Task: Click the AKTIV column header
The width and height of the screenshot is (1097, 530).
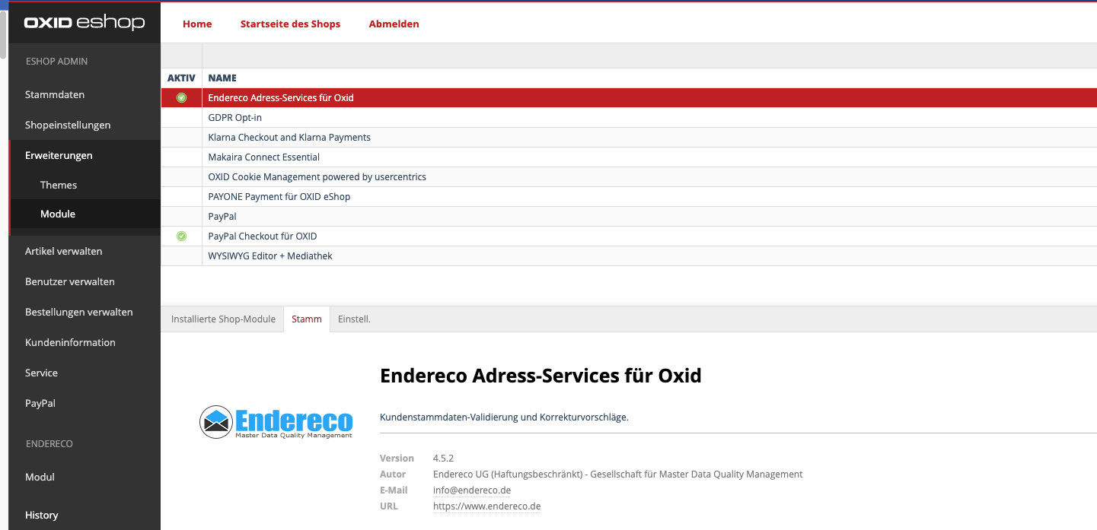Action: pos(181,78)
